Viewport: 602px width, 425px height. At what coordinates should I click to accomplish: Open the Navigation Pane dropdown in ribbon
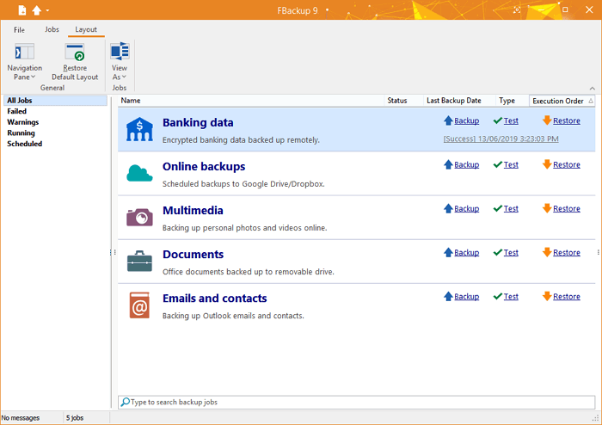coord(24,73)
